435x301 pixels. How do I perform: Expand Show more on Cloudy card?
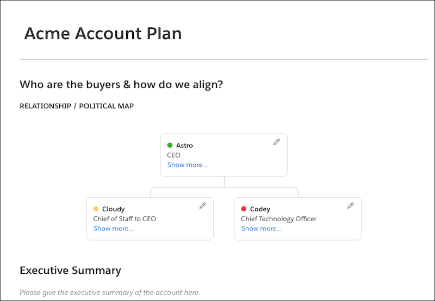pyautogui.click(x=114, y=229)
